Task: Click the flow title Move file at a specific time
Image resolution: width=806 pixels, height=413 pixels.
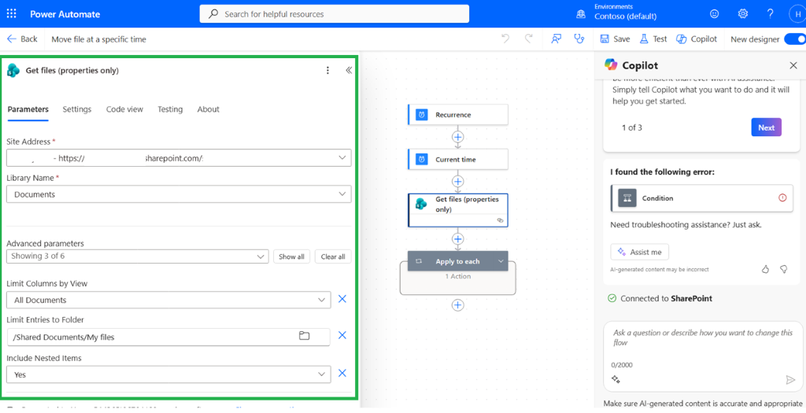Action: tap(98, 39)
